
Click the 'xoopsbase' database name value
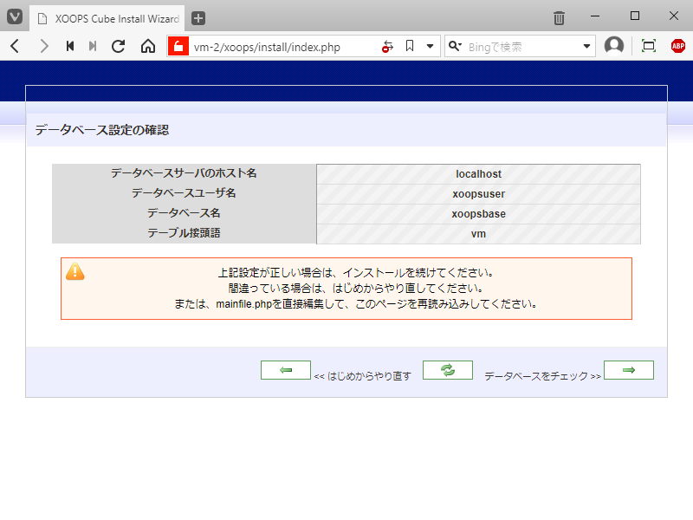(479, 214)
